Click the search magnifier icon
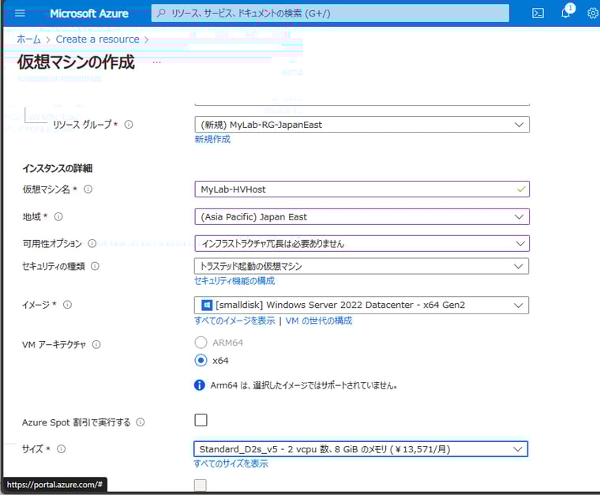The height and width of the screenshot is (495, 600). (x=162, y=13)
